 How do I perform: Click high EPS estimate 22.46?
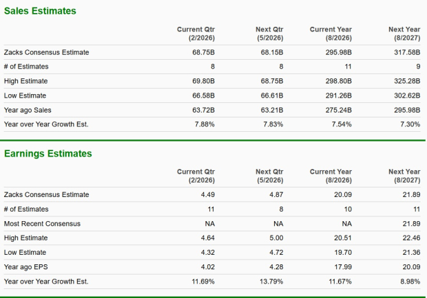411,238
